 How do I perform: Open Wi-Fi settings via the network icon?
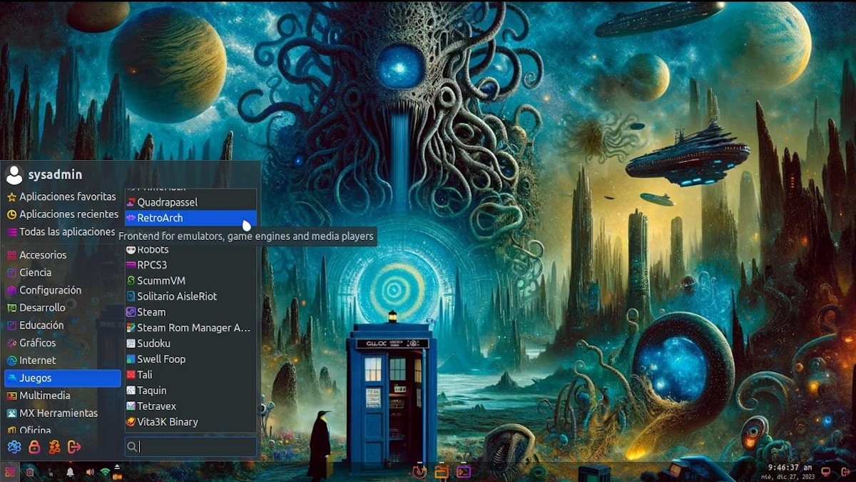pos(105,471)
